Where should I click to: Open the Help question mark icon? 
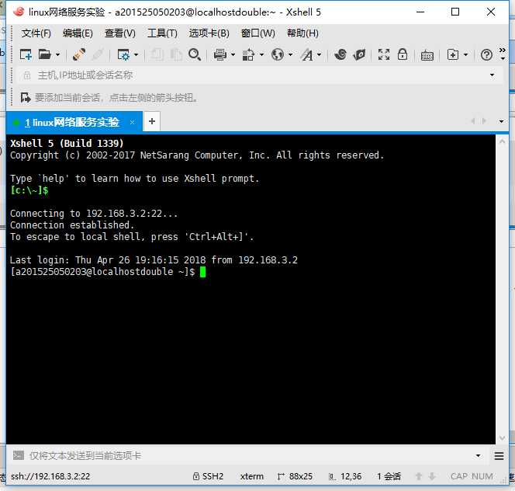[x=486, y=54]
